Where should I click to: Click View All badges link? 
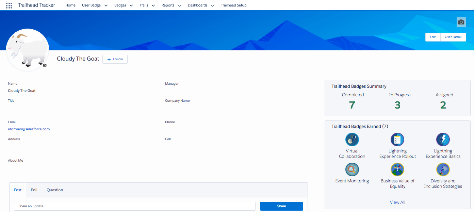point(397,202)
